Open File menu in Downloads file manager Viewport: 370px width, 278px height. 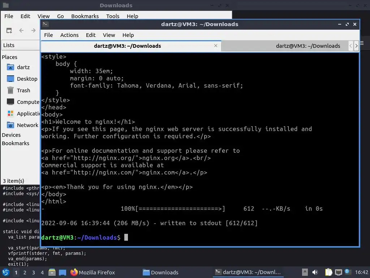(x=9, y=16)
